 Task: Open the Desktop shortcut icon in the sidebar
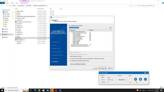click(x=3, y=12)
